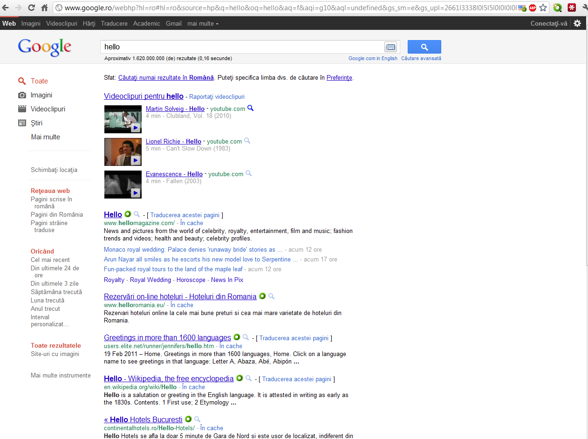This screenshot has height=439, width=588.
Task: Open the red asterisk extension icon
Action: click(571, 7)
